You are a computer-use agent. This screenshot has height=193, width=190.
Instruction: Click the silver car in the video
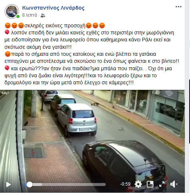tap(77, 120)
